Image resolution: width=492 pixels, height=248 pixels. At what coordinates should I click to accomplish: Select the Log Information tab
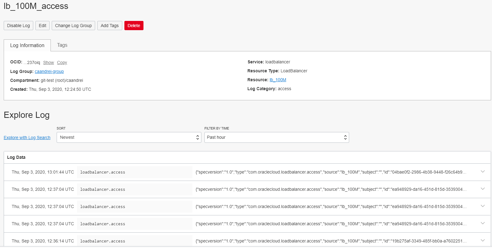27,46
